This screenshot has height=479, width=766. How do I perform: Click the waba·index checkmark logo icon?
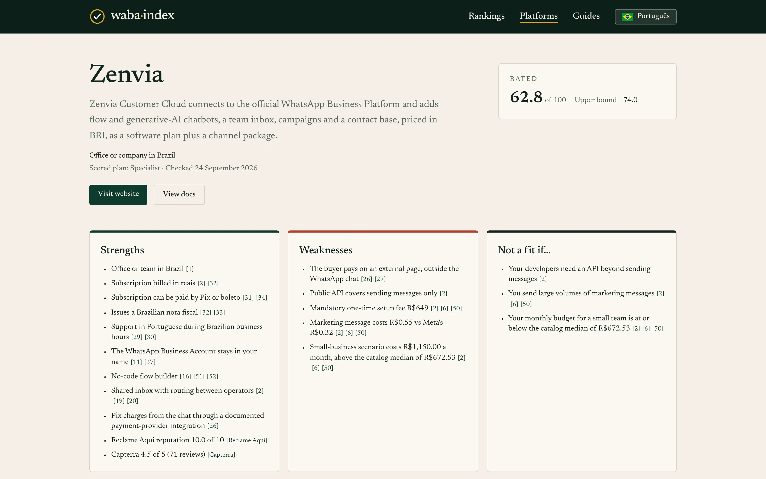point(97,16)
